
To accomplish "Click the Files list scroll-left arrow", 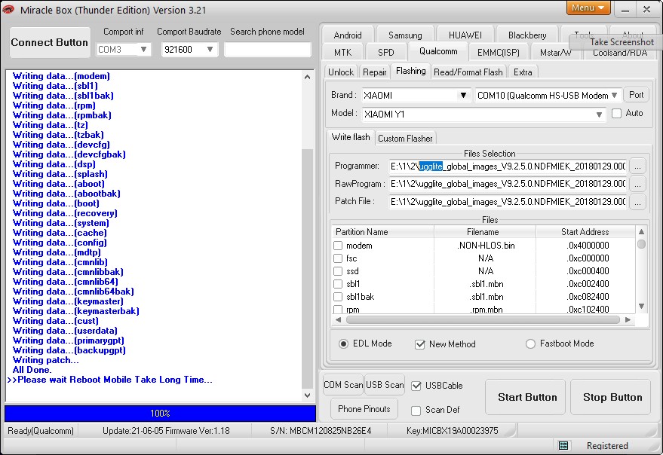I will [338, 320].
